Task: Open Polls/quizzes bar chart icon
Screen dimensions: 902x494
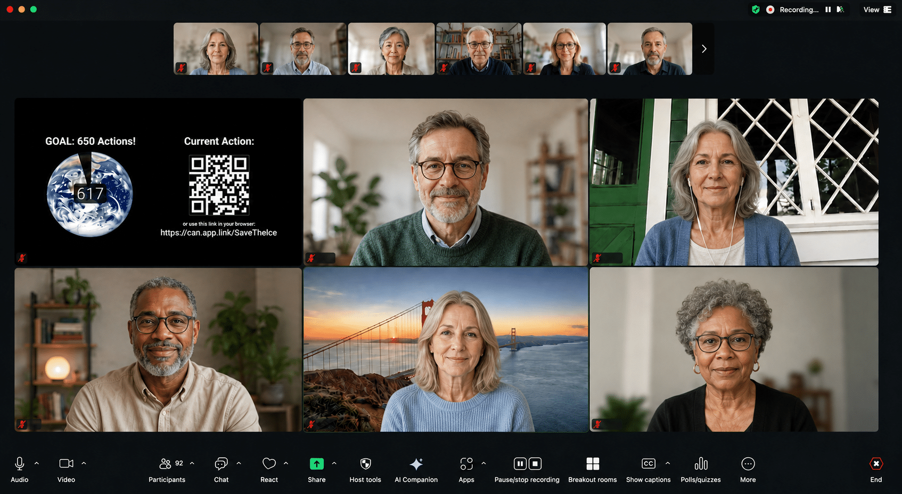Action: [701, 464]
